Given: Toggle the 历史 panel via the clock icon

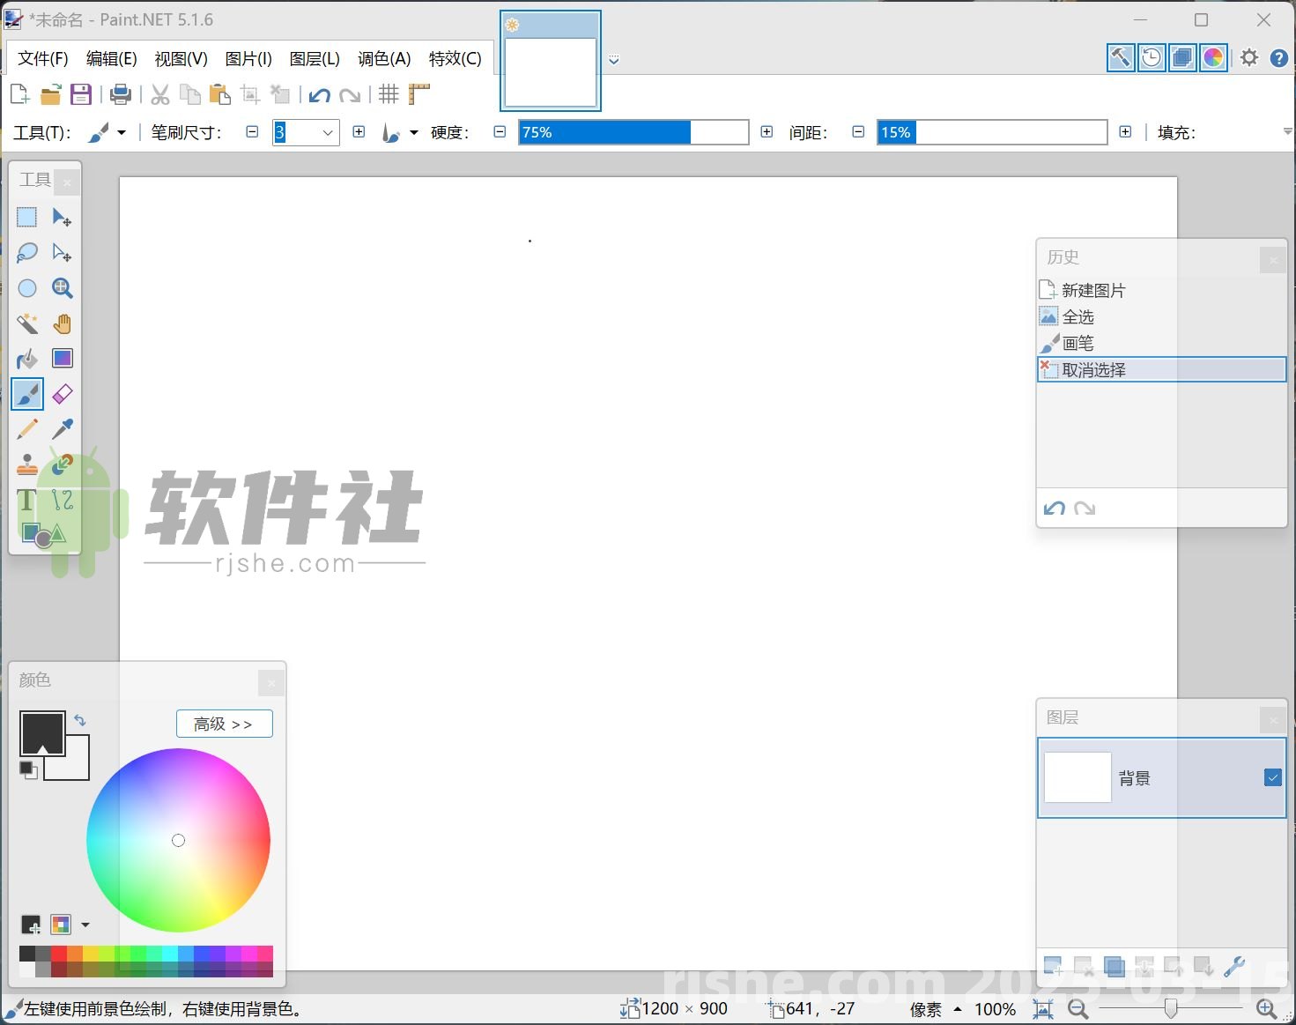Looking at the screenshot, I should click(x=1151, y=56).
